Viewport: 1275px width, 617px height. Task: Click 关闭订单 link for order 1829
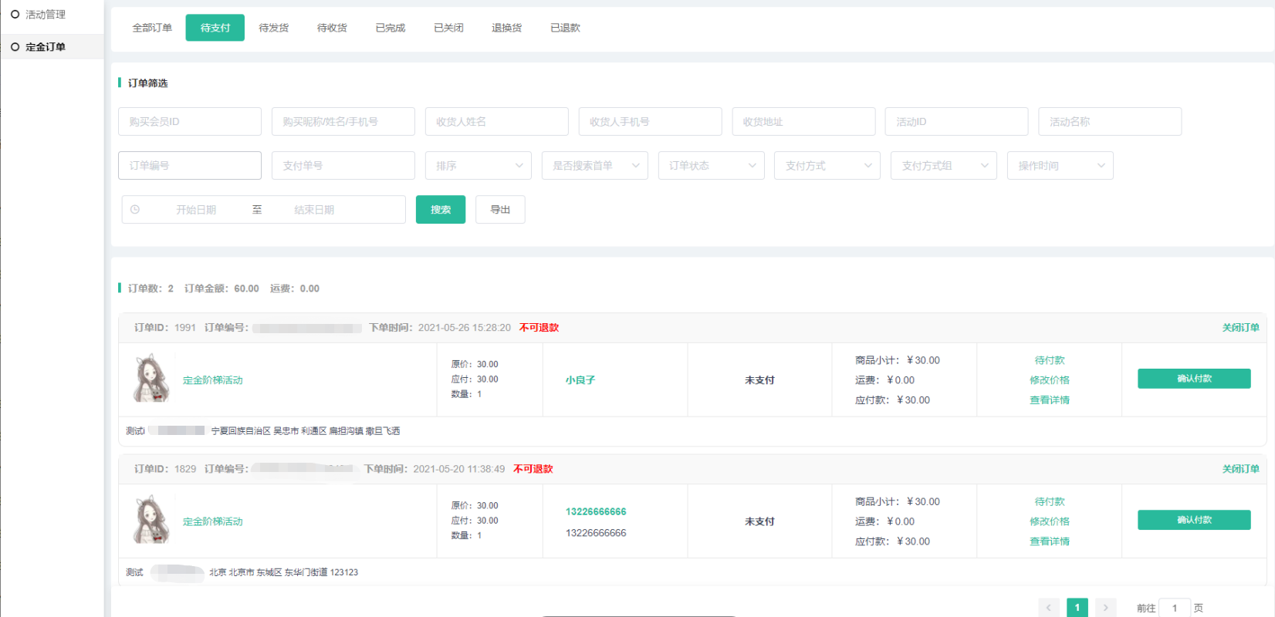pyautogui.click(x=1239, y=469)
